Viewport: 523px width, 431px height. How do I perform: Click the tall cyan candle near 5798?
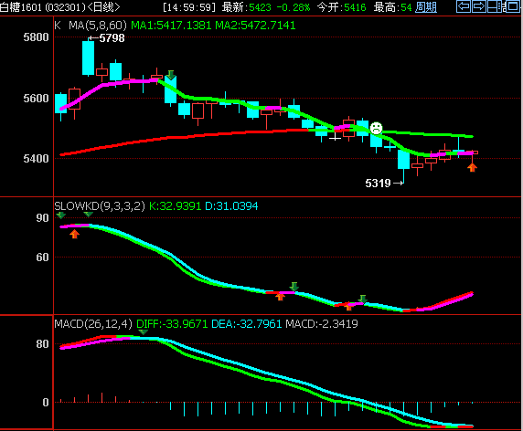tap(89, 58)
